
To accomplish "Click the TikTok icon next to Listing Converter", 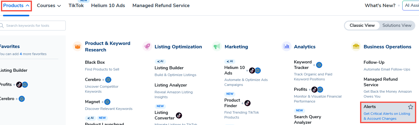I will click(x=179, y=115).
